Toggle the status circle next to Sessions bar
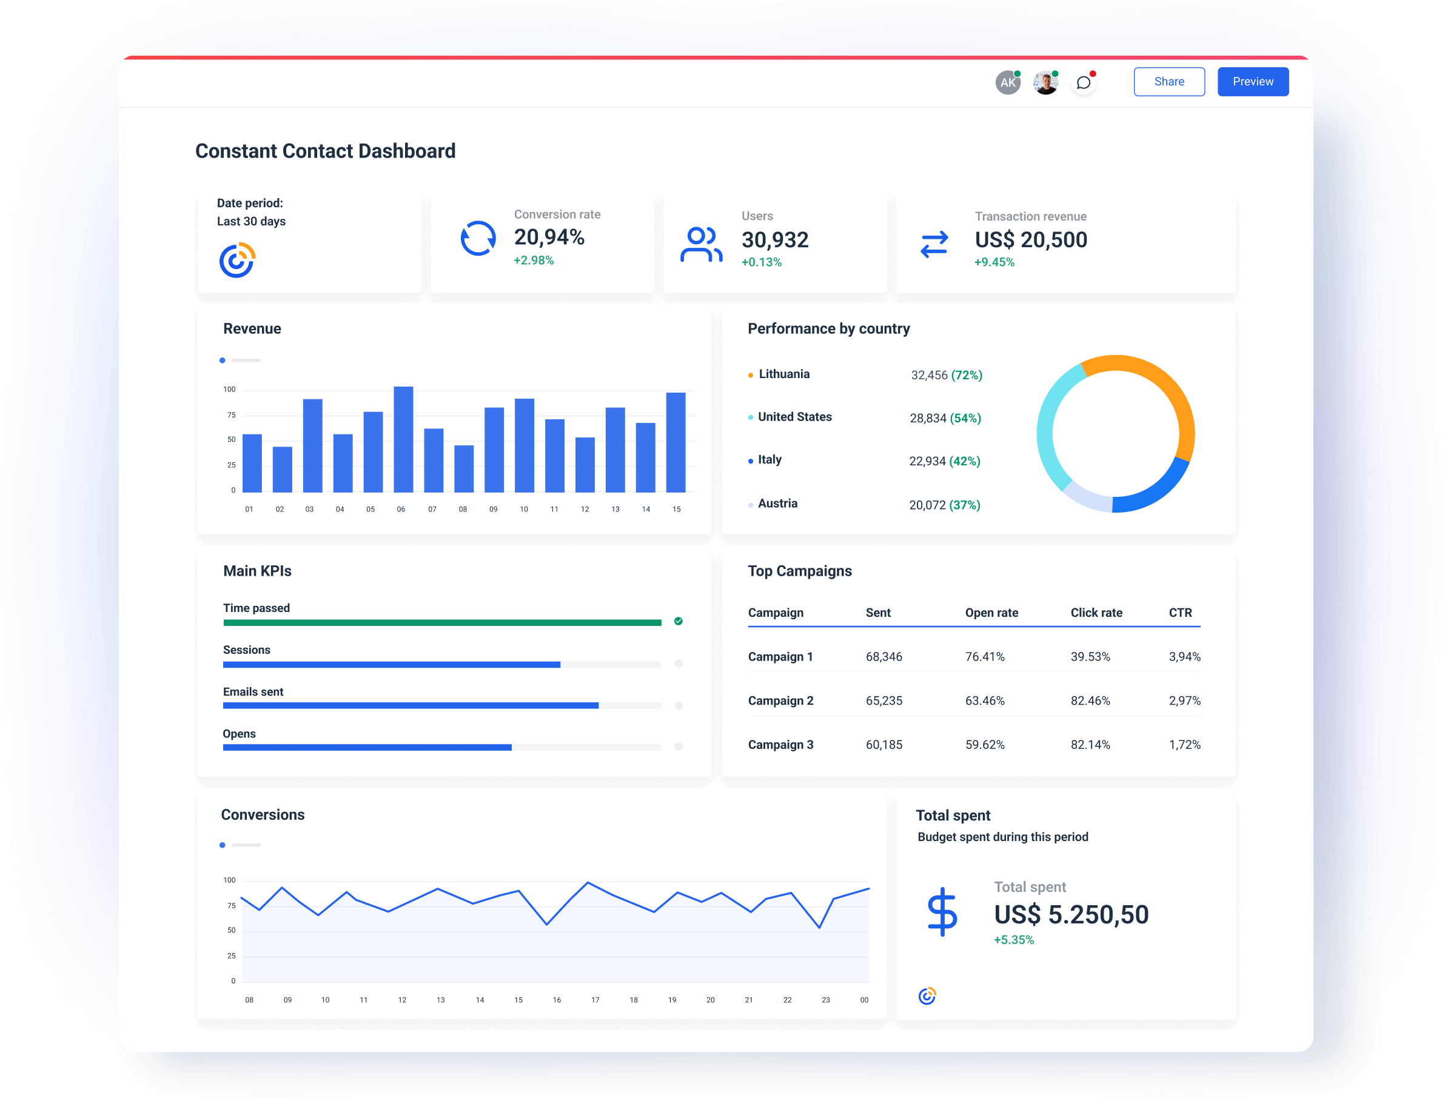 pyautogui.click(x=678, y=663)
